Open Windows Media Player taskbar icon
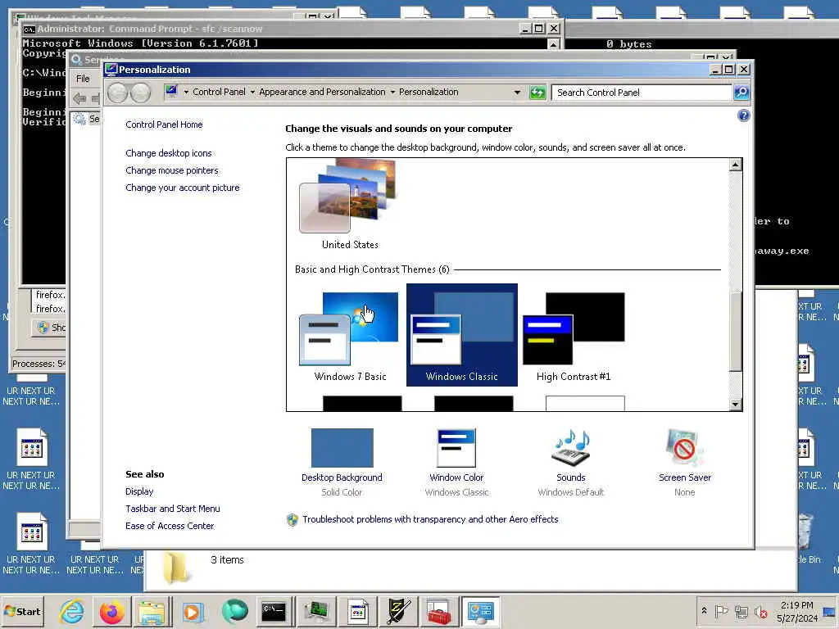Screen dimensions: 839x629 [192, 611]
